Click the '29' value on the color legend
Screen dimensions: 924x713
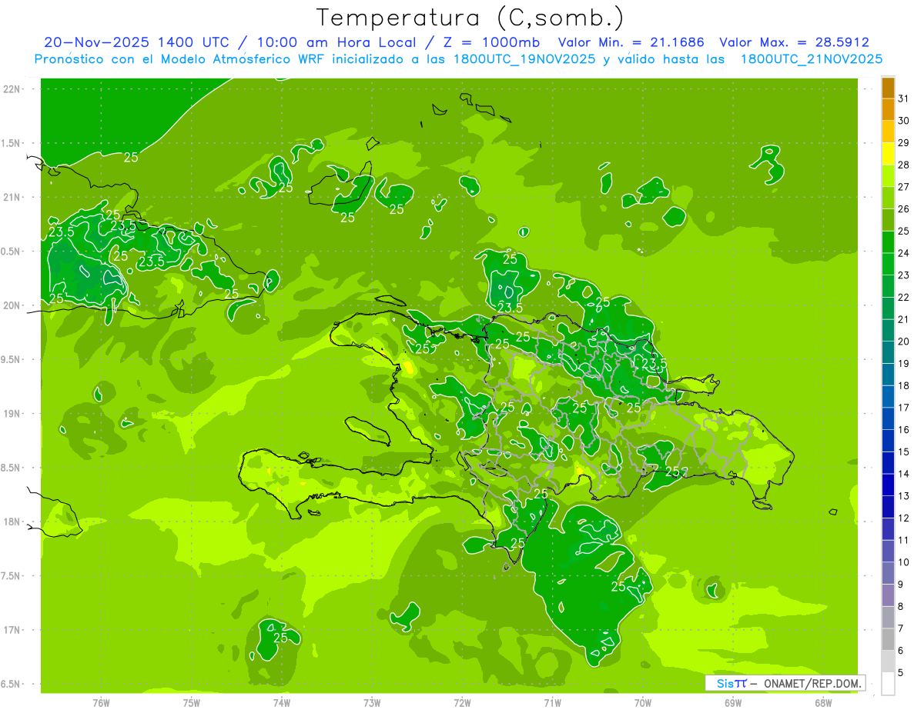(x=903, y=143)
